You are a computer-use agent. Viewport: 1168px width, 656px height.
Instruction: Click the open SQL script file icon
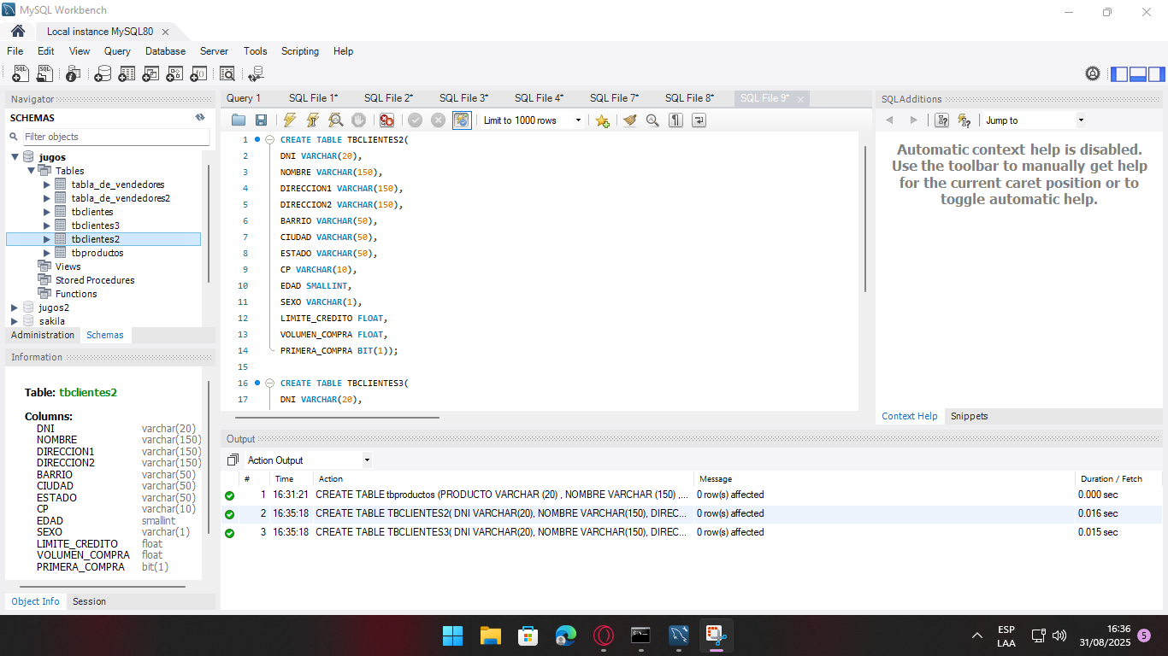(44, 73)
